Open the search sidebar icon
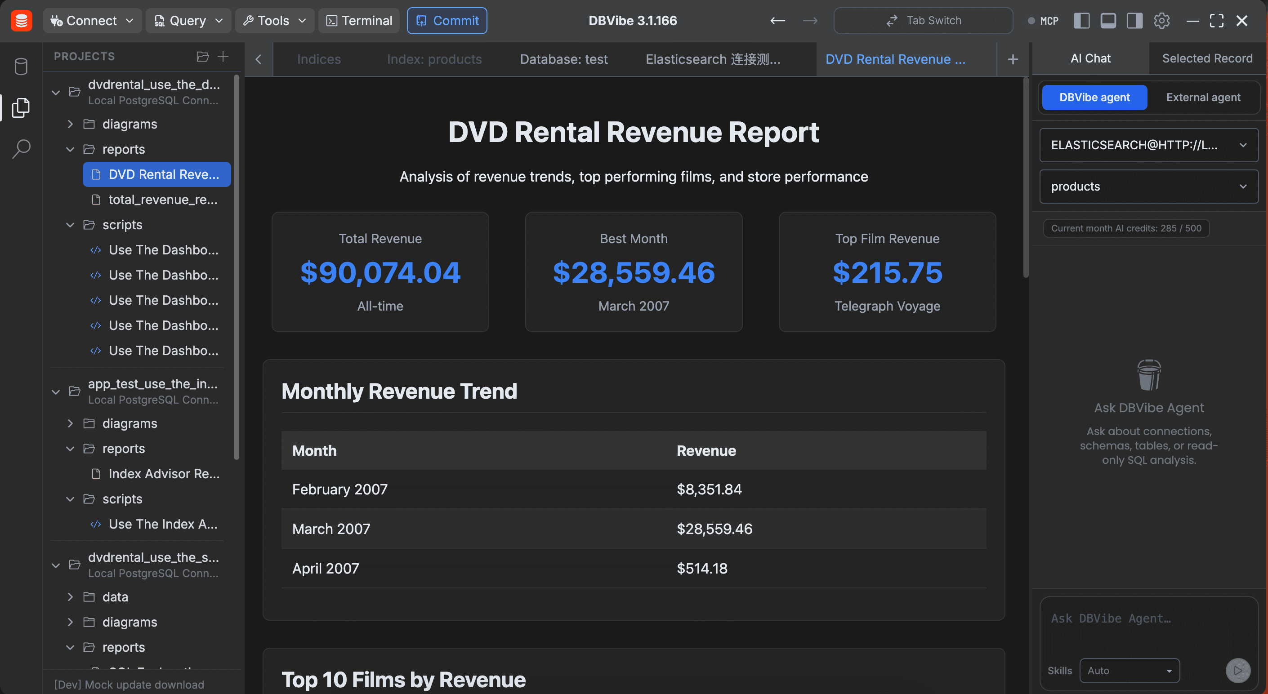1268x694 pixels. [x=21, y=149]
